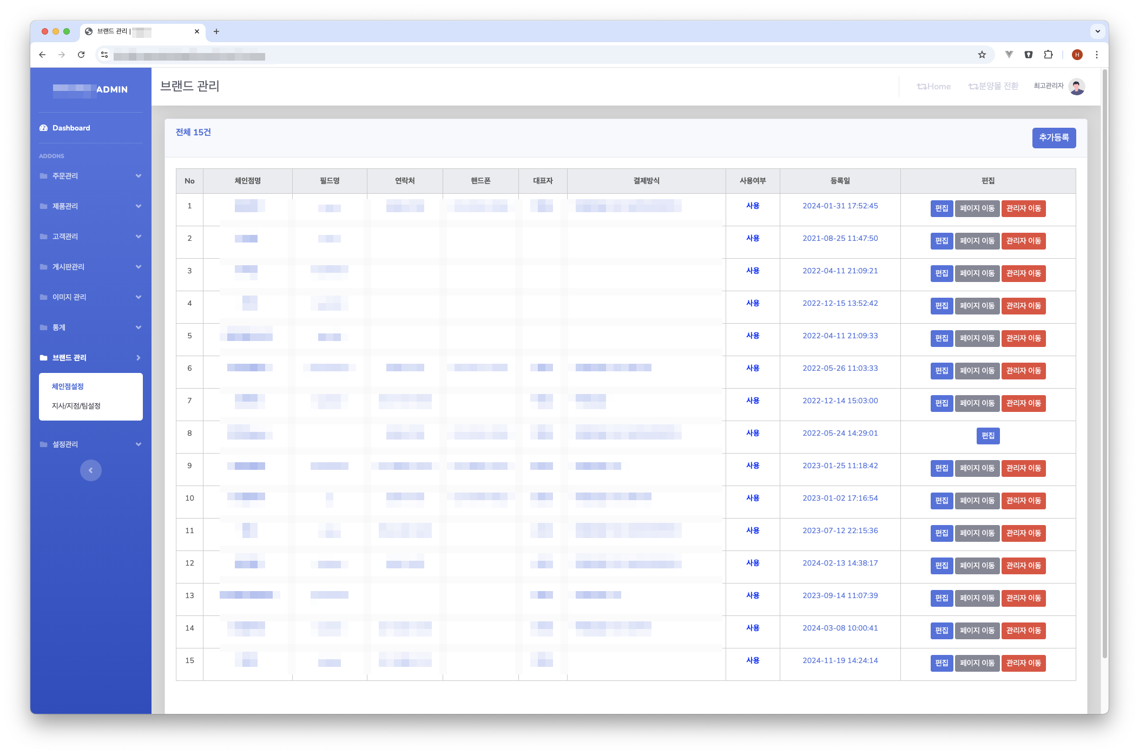The width and height of the screenshot is (1139, 754).
Task: Click 관리자 이동 button for row 9
Action: (1023, 468)
